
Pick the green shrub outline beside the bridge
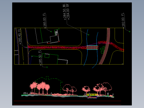pyautogui.click(x=103, y=50)
